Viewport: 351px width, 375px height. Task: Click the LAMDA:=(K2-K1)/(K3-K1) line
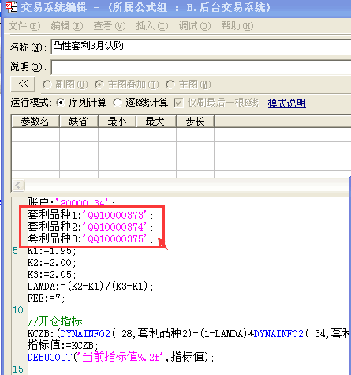[90, 286]
